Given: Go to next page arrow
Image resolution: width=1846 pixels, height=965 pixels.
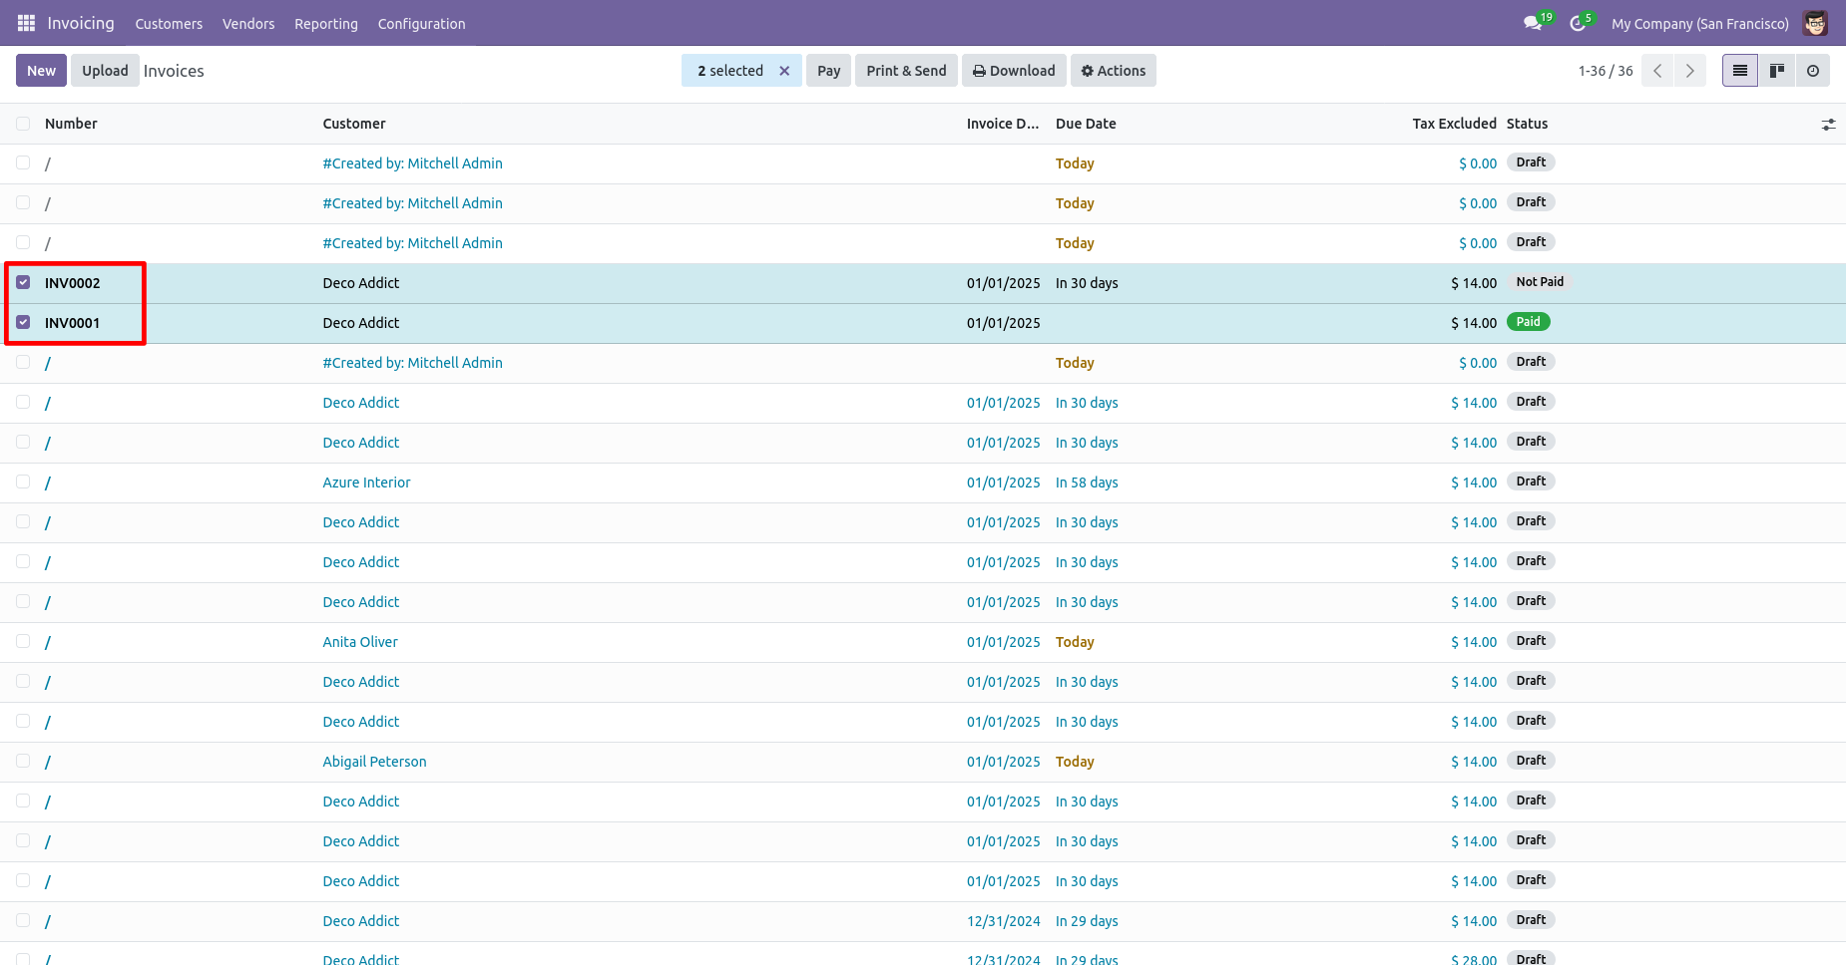Looking at the screenshot, I should coord(1690,71).
